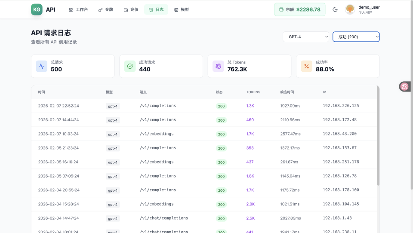Viewport: 413px width, 233px height.
Task: Click the grid icon beside 工作台
Action: point(71,10)
